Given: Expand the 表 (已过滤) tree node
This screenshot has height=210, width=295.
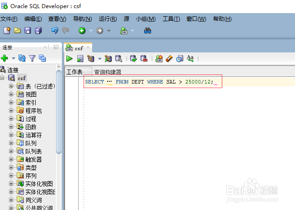Looking at the screenshot, I should 11,86.
